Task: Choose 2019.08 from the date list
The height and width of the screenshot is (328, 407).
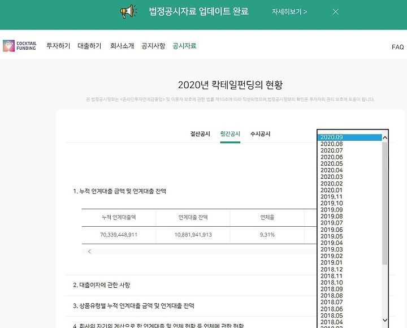Action: [x=350, y=217]
